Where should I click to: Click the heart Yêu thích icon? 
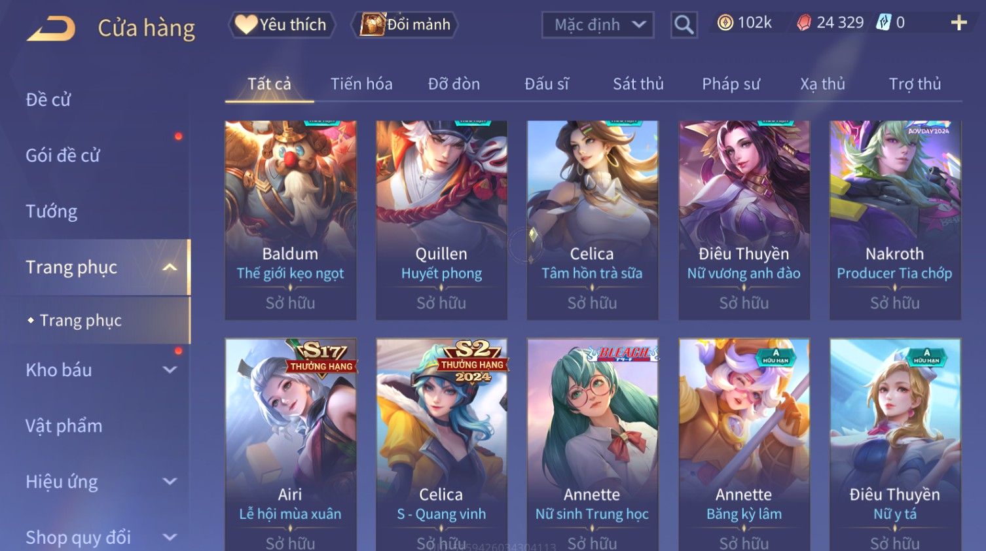246,24
